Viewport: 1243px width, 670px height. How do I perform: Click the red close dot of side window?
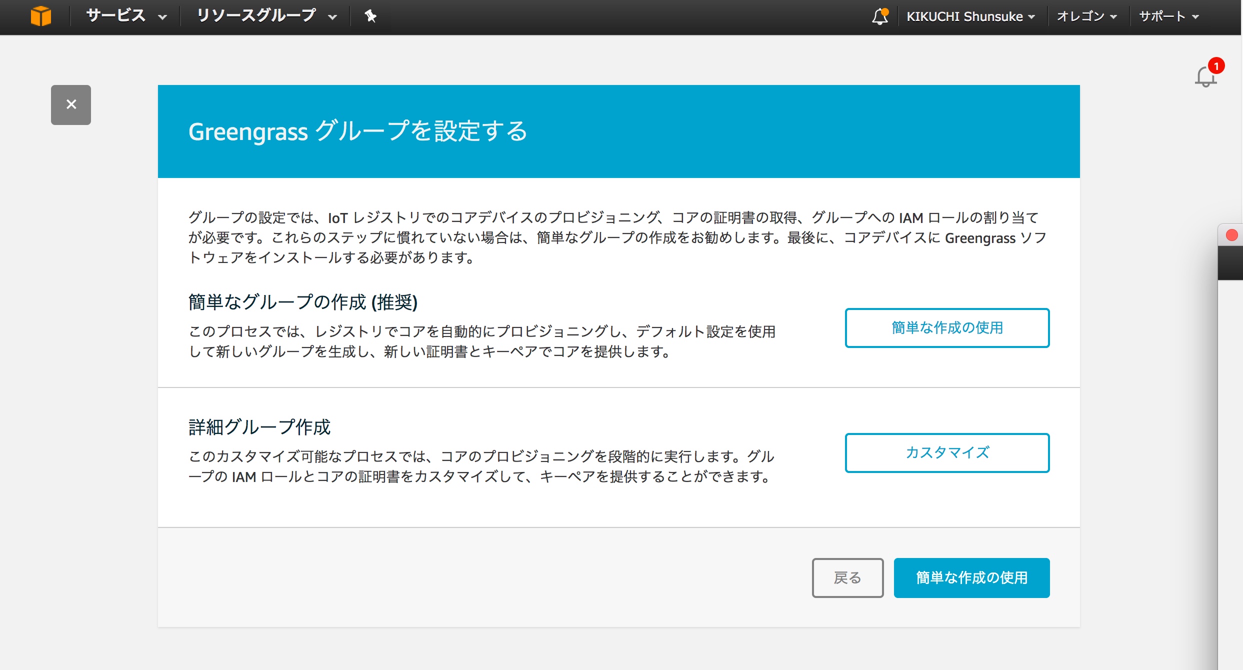click(x=1231, y=235)
